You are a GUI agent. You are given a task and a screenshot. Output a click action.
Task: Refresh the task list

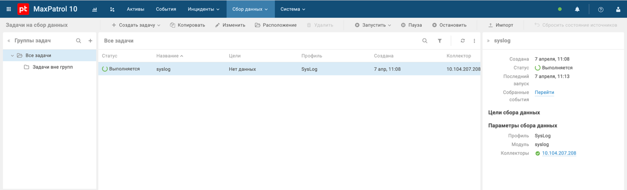463,41
